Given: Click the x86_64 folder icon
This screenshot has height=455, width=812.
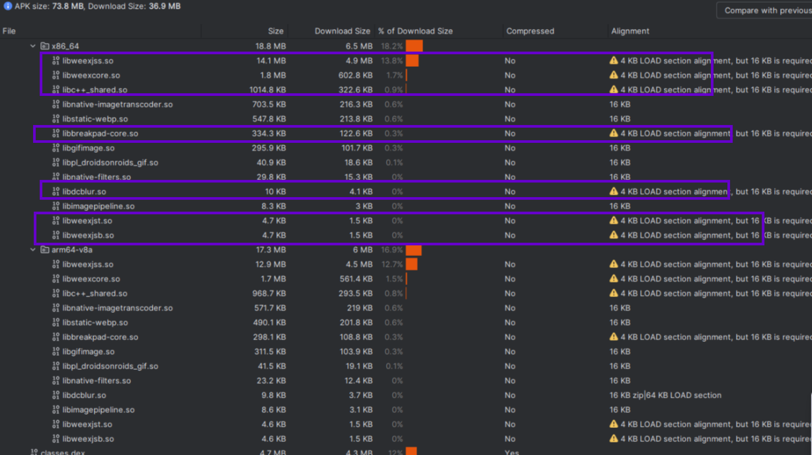Looking at the screenshot, I should (44, 46).
